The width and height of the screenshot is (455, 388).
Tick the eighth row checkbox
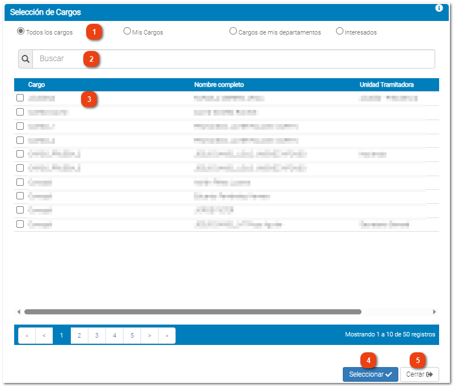20,196
